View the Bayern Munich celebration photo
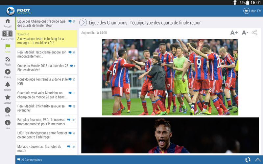Image resolution: width=263 pixels, height=164 pixels. 170,77
